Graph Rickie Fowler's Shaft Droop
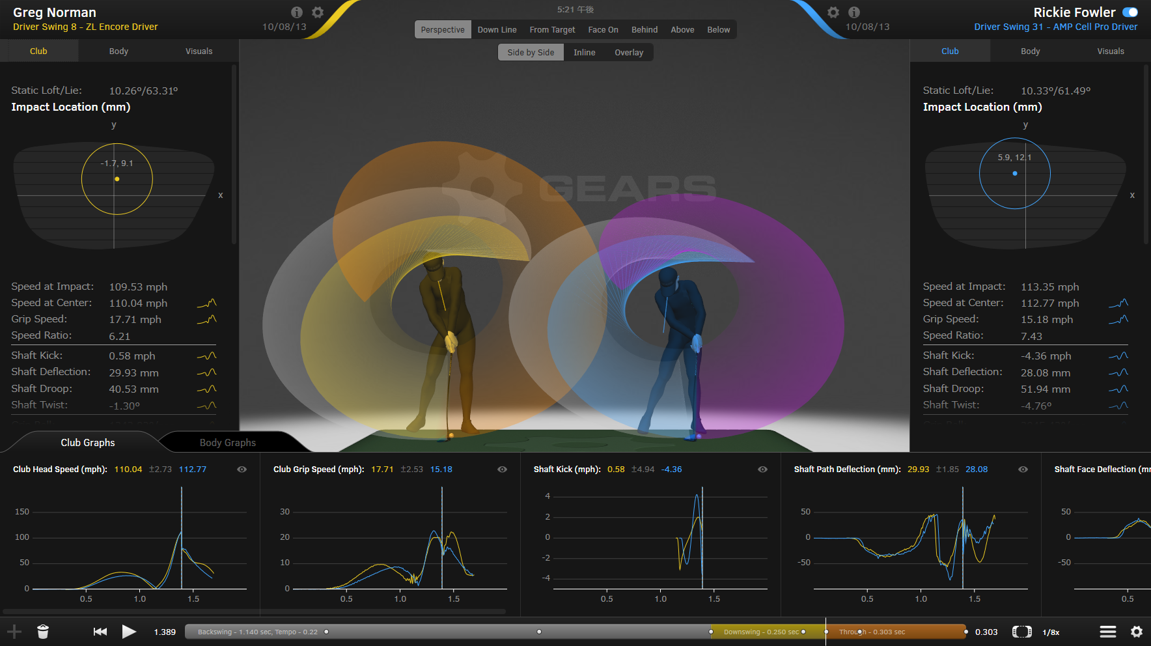The height and width of the screenshot is (646, 1151). pos(1118,389)
